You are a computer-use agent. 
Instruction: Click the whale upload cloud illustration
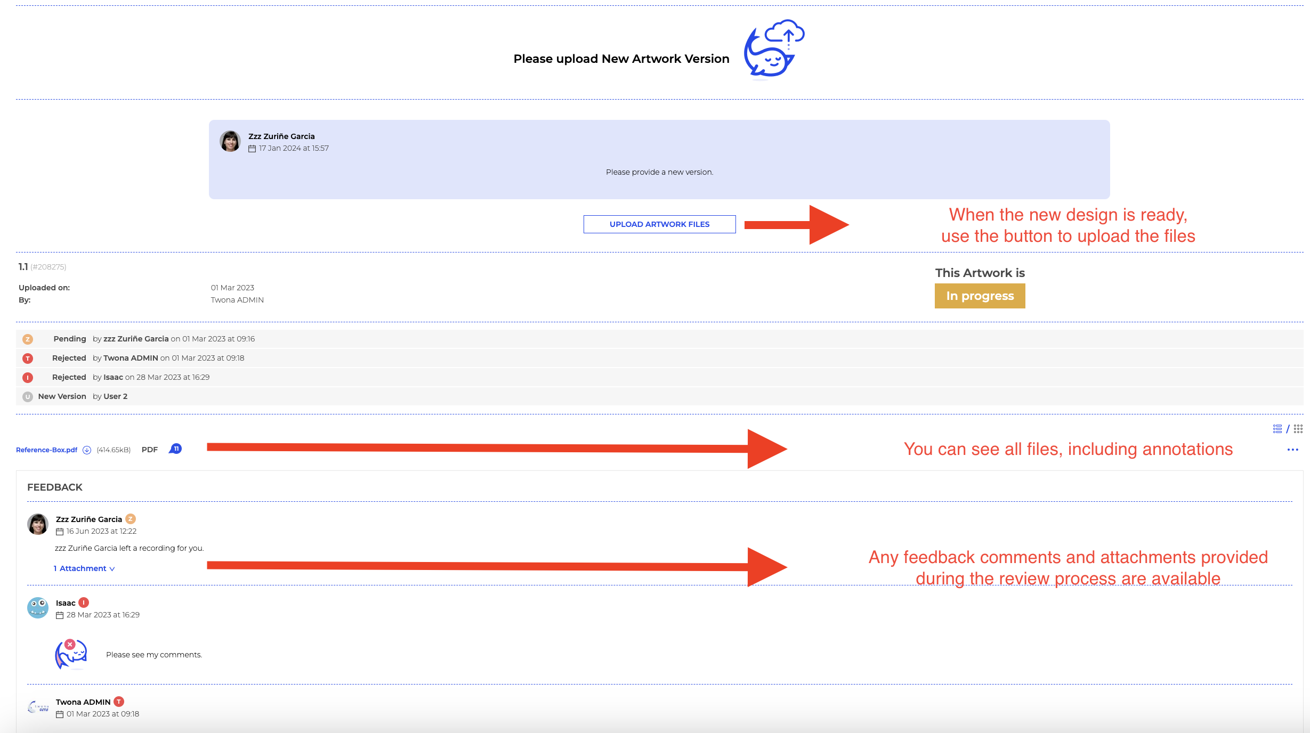[774, 49]
